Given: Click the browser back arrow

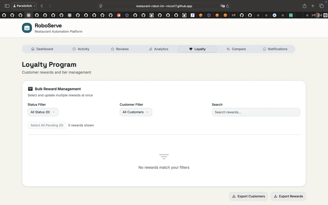Looking at the screenshot, I should [x=42, y=6].
